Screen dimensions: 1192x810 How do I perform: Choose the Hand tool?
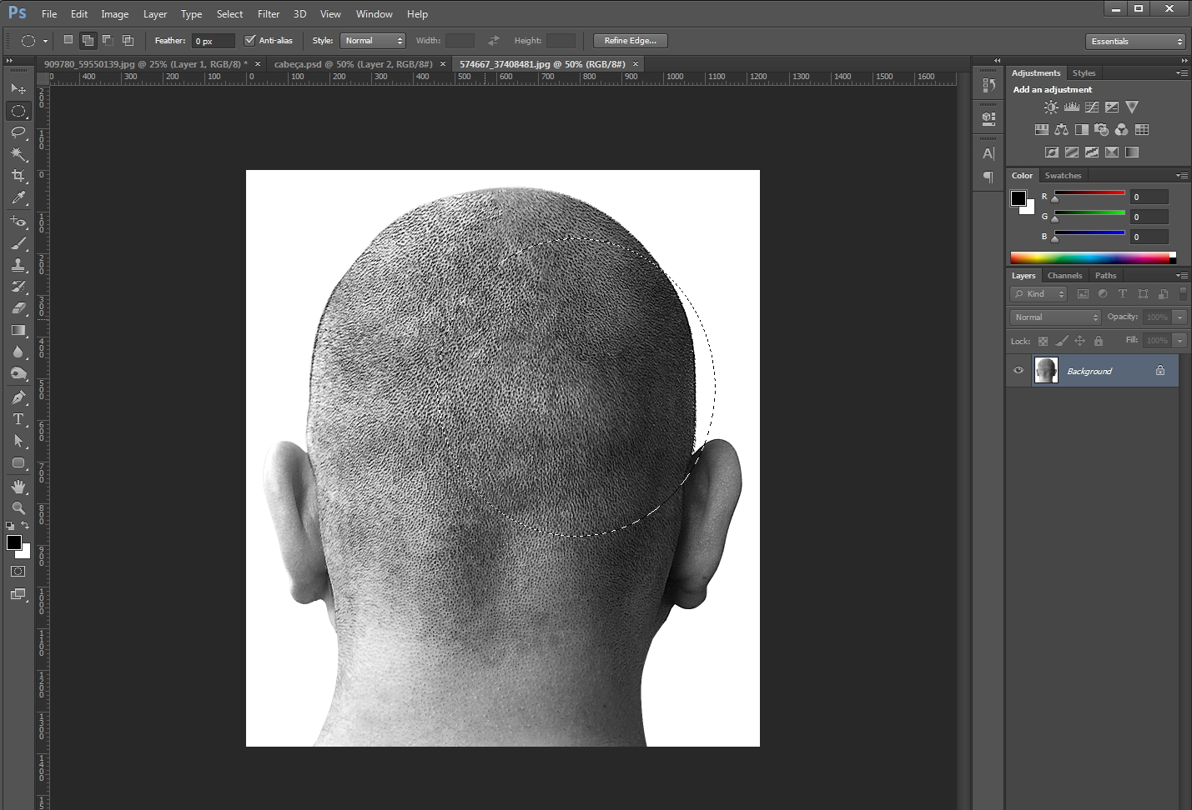(x=18, y=486)
